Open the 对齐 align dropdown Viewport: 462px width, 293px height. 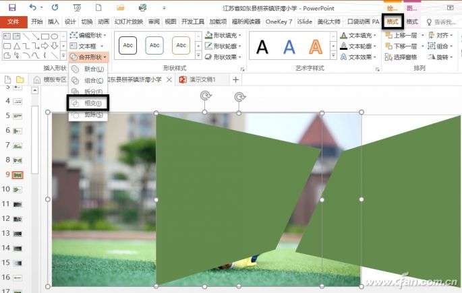point(440,35)
